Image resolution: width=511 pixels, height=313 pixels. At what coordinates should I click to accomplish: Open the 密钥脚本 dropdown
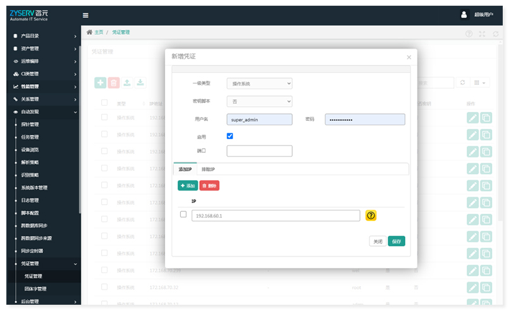pos(259,101)
